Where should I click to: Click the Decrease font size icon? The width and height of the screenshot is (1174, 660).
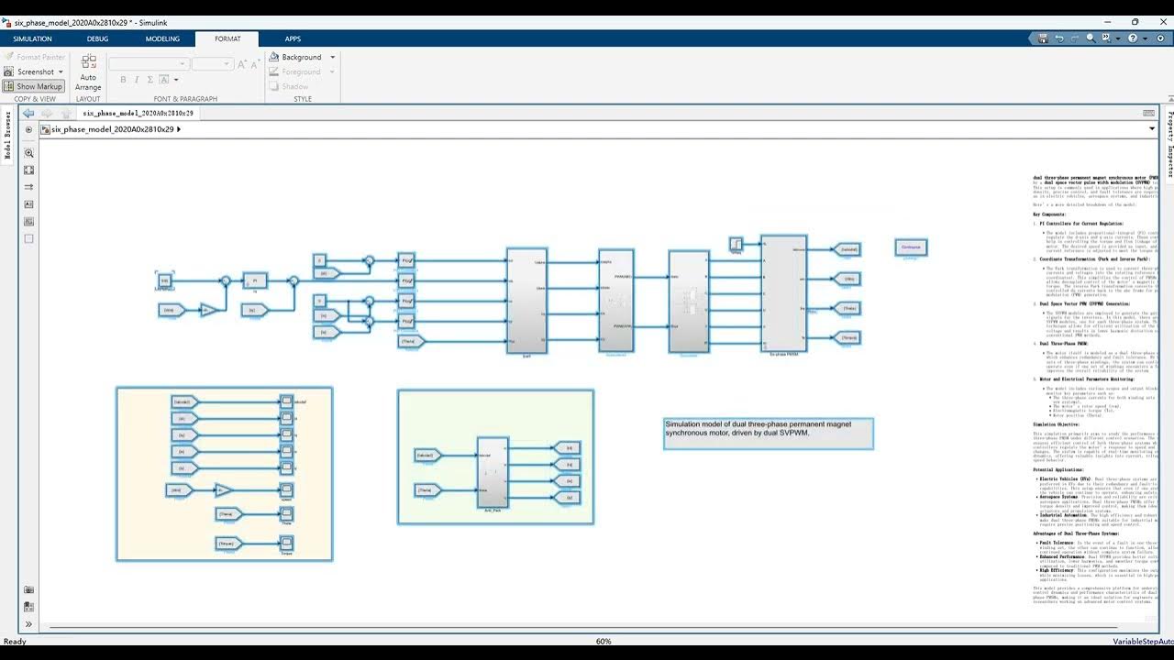click(x=255, y=64)
